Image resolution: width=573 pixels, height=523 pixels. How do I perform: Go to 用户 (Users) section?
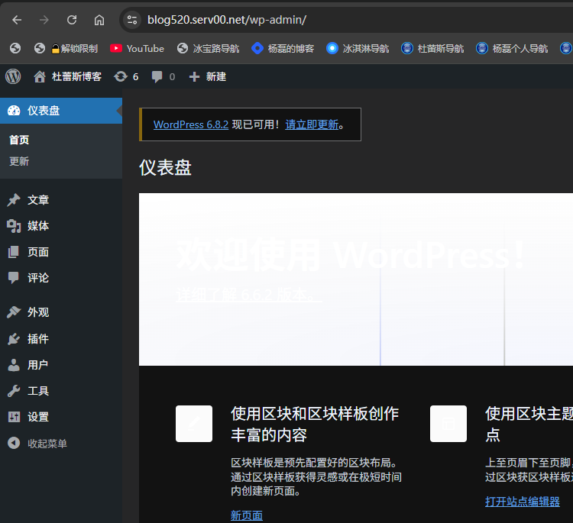tap(38, 365)
